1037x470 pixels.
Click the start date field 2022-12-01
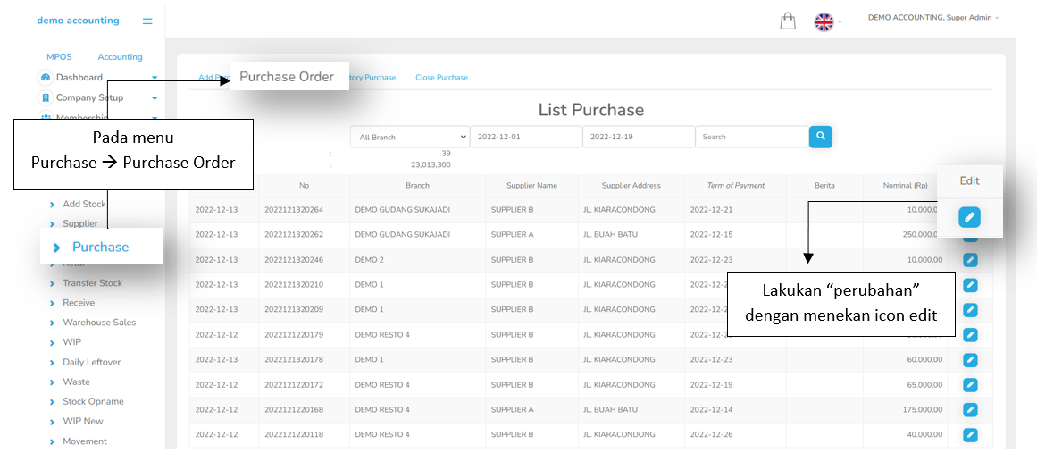point(525,137)
